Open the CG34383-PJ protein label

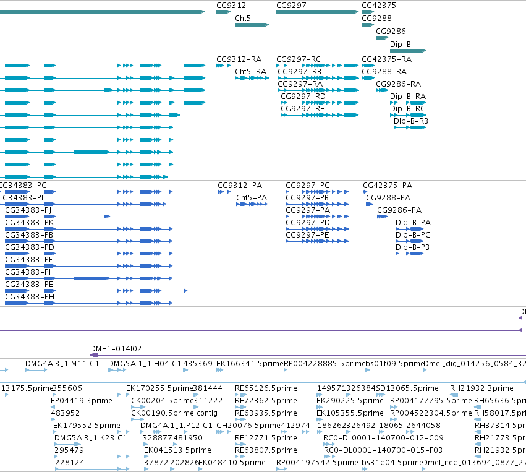tap(28, 210)
